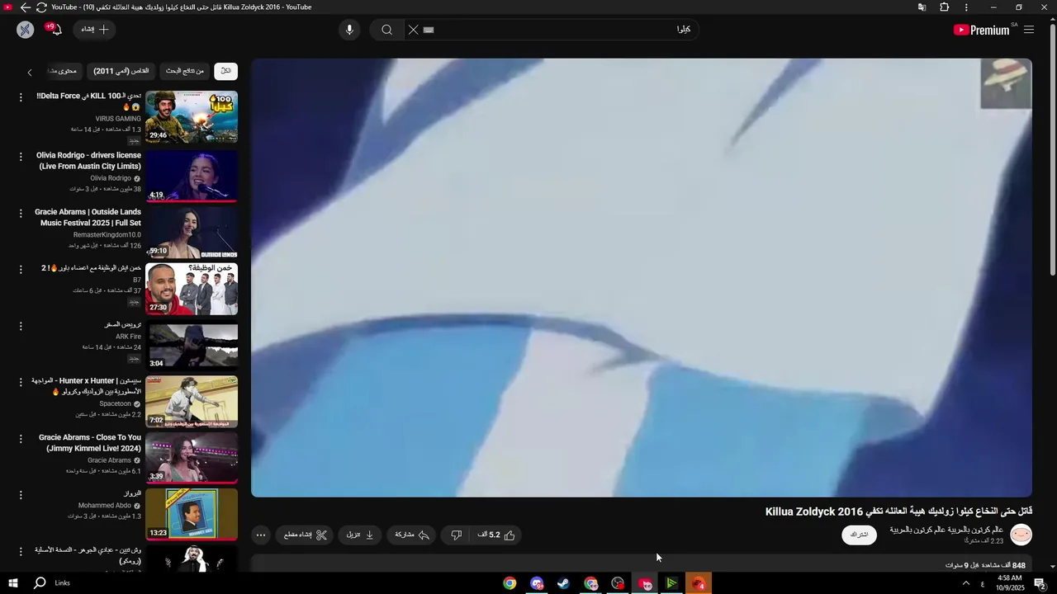Open the hamburger guide menu
The image size is (1057, 594).
(x=1029, y=30)
